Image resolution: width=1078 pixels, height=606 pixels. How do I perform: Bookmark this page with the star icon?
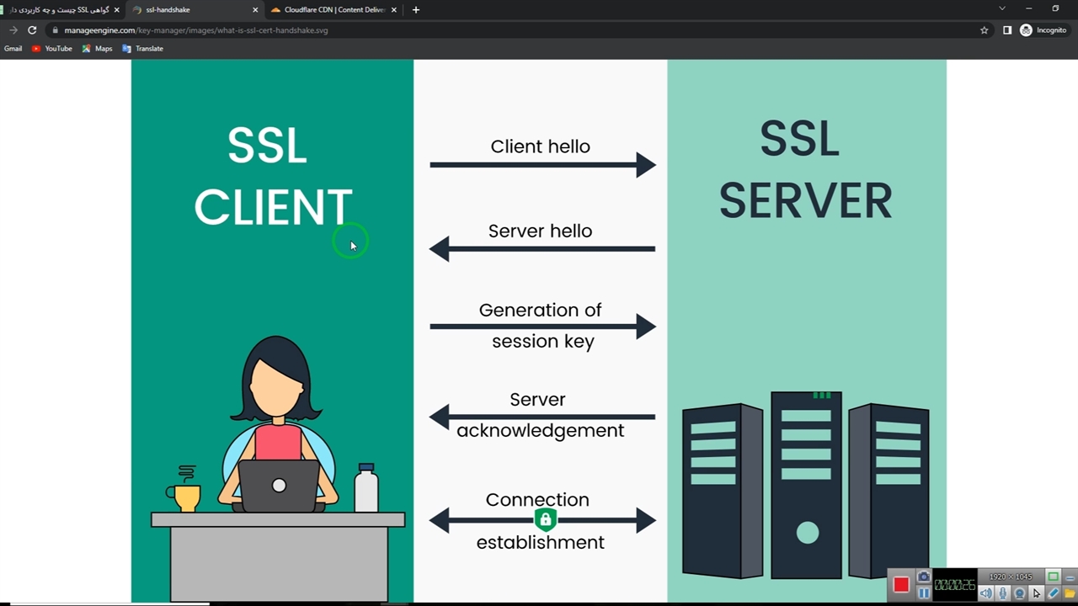click(984, 30)
